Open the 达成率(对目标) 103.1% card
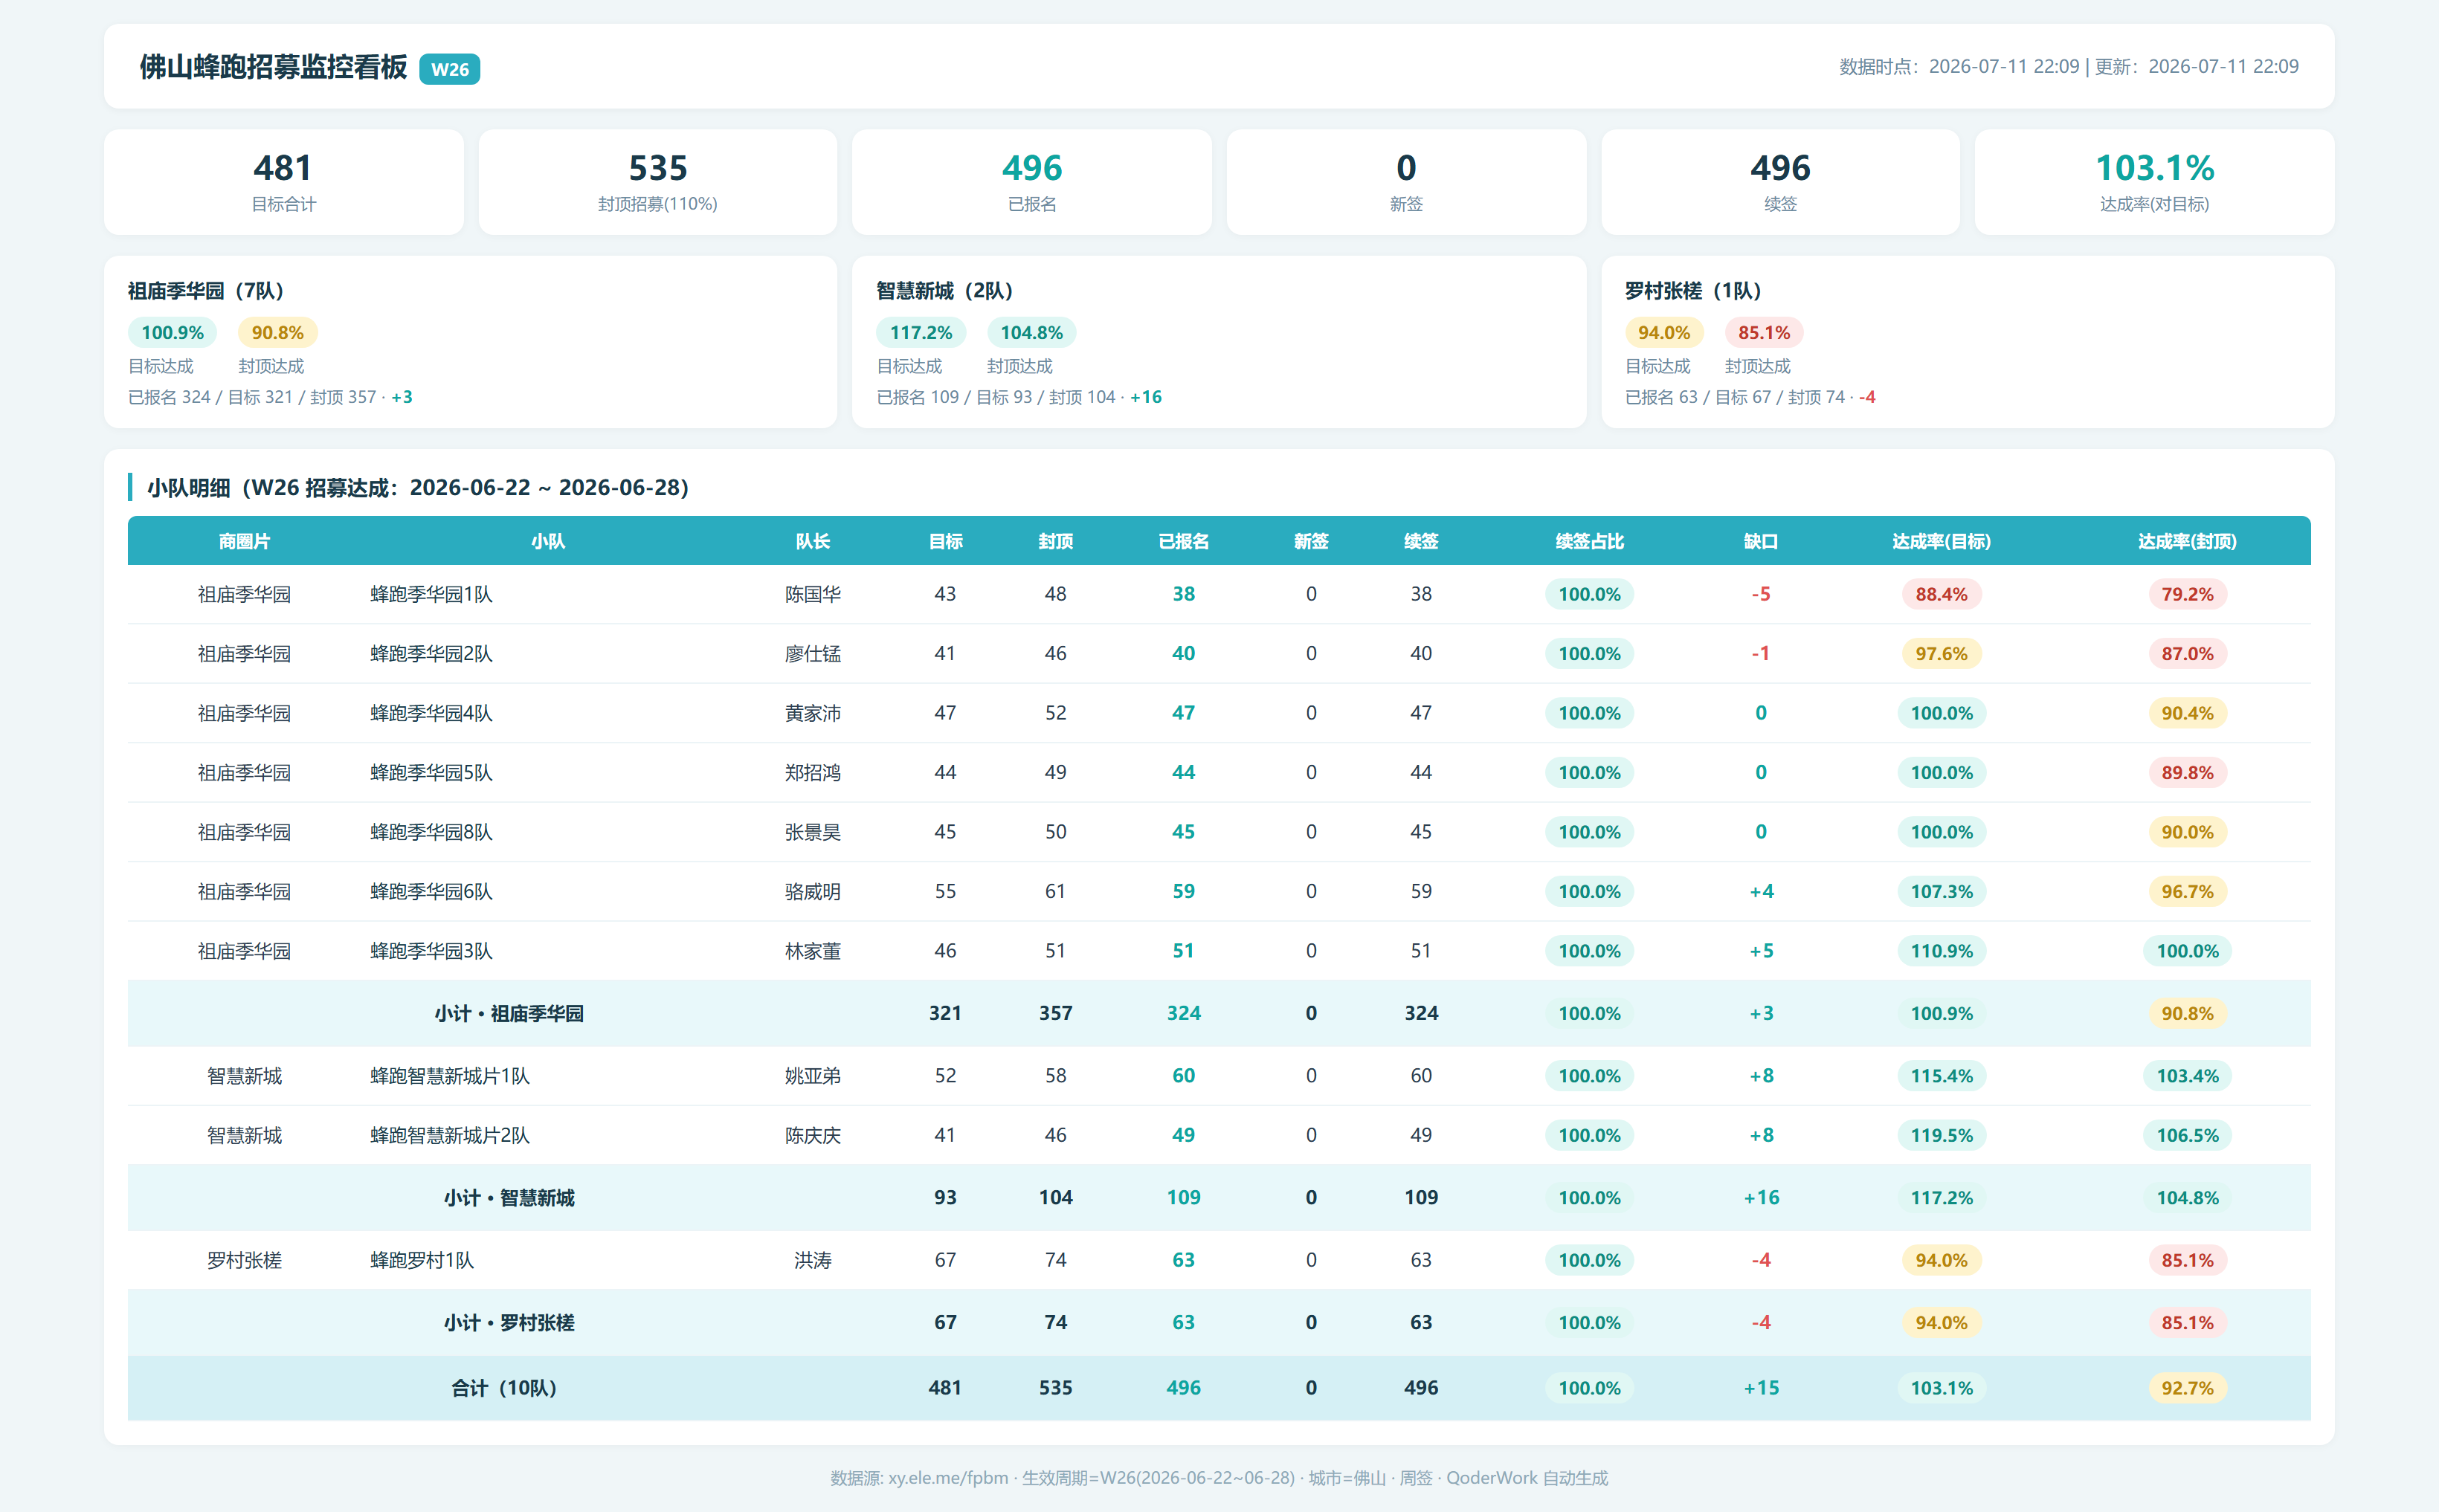Image resolution: width=2439 pixels, height=1512 pixels. click(x=2154, y=182)
